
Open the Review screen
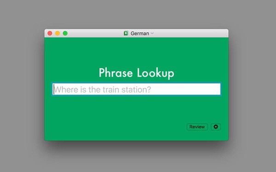(x=197, y=127)
